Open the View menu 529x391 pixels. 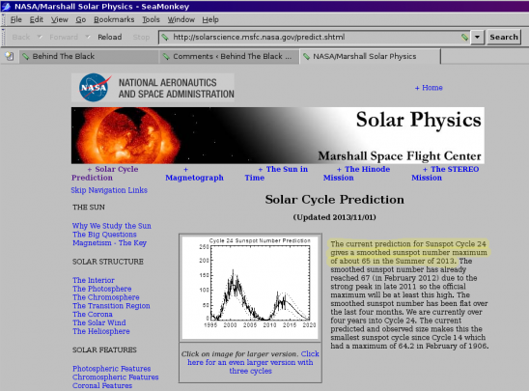coord(60,19)
